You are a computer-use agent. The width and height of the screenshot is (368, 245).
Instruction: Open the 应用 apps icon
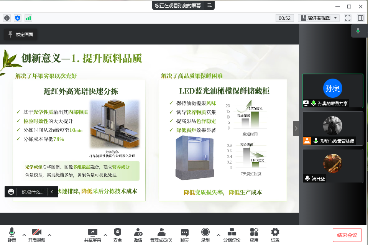click(254, 235)
